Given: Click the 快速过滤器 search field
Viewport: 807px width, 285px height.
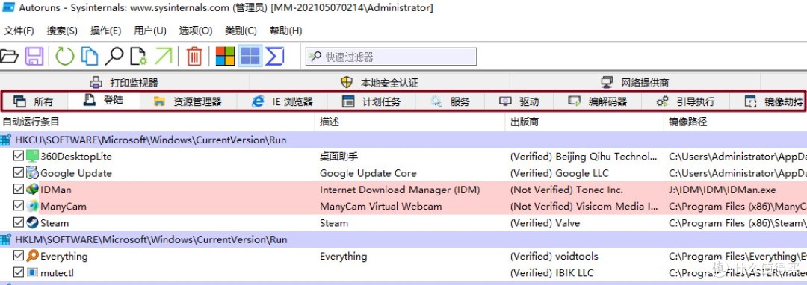Looking at the screenshot, I should pos(391,57).
